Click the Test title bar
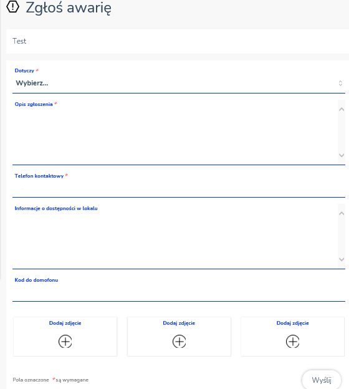The image size is (349, 389). [178, 41]
